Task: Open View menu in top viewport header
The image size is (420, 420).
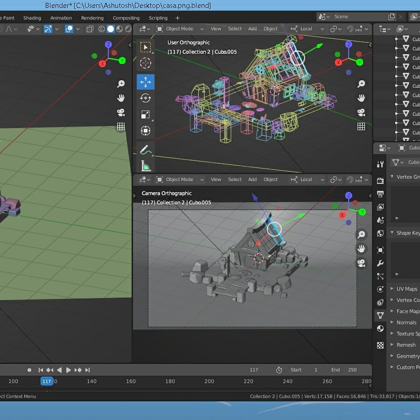Action: 216,28
